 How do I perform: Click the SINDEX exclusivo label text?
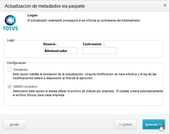coord(25,87)
